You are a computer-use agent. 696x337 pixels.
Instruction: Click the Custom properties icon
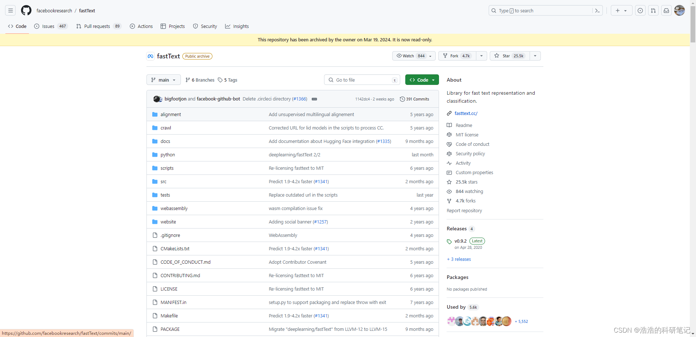click(x=449, y=173)
